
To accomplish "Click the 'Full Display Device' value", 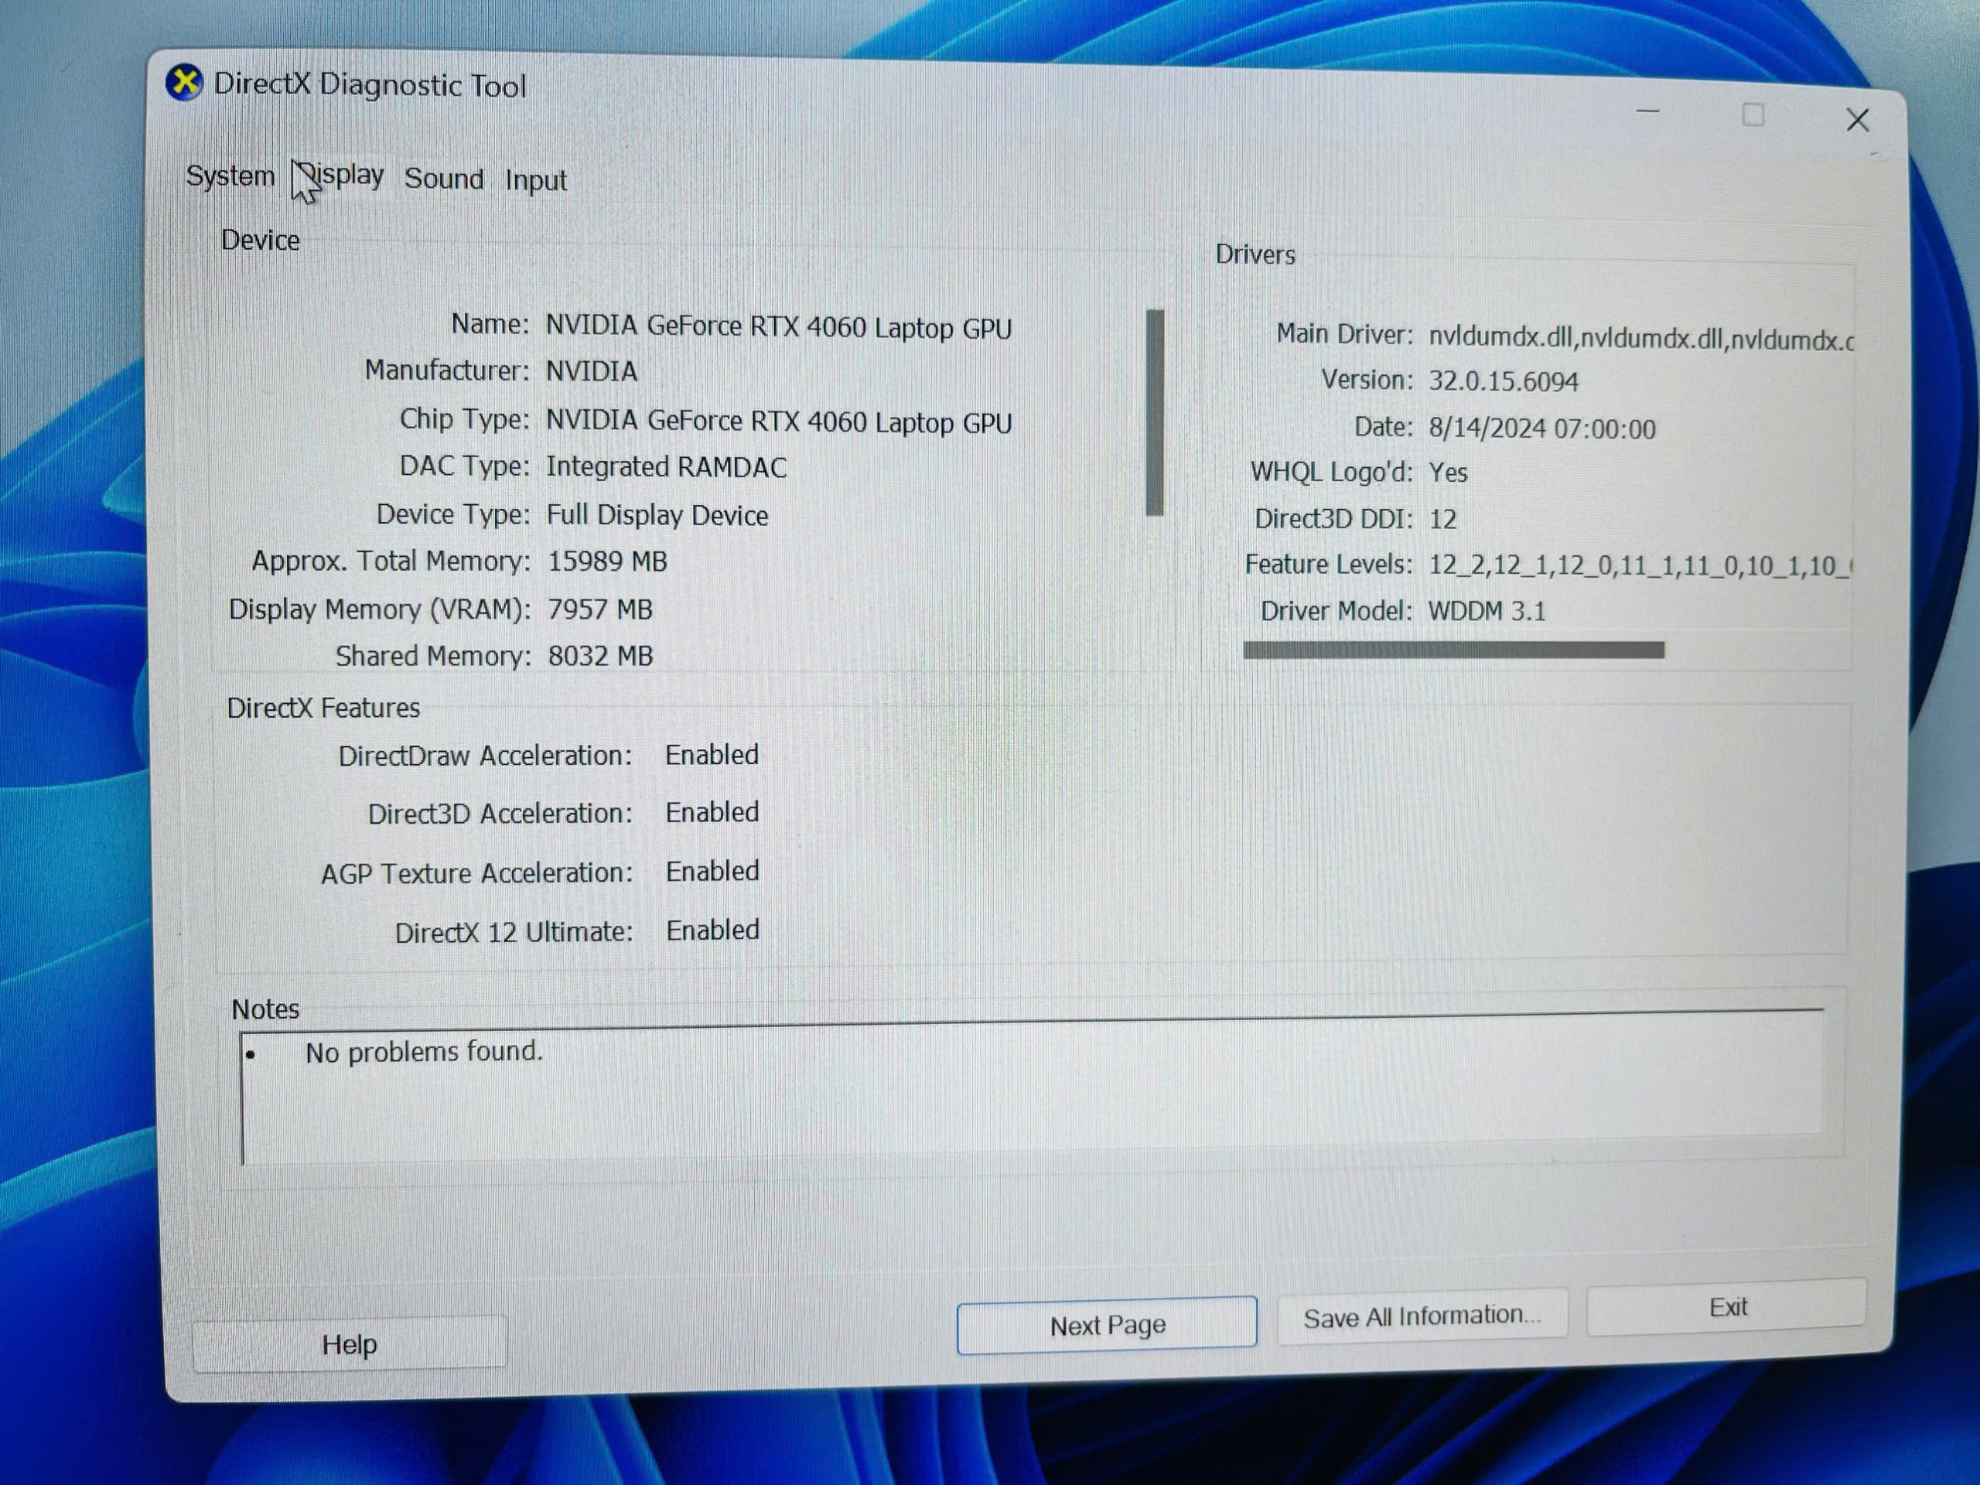I will pyautogui.click(x=657, y=514).
